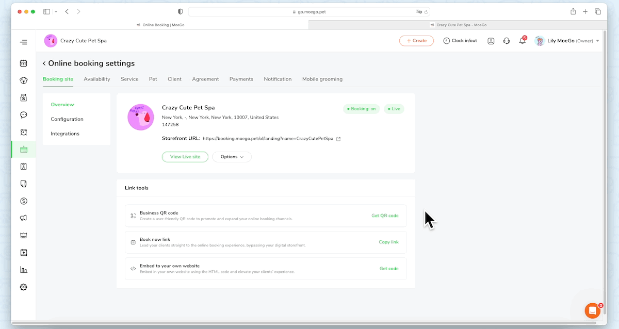Click the clock icon beside Clock in/out
This screenshot has height=329, width=619.
point(447,41)
